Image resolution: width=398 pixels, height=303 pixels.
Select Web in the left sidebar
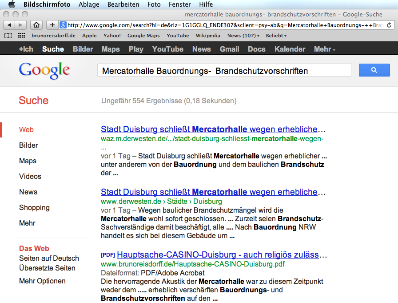[26, 129]
